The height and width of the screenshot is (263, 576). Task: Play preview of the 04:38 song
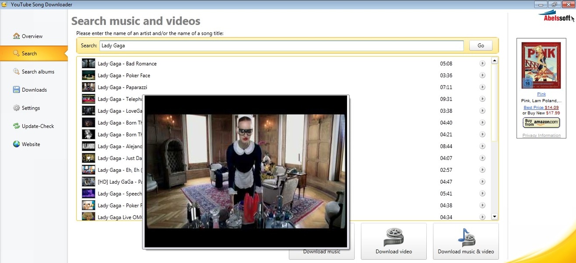coord(482,206)
